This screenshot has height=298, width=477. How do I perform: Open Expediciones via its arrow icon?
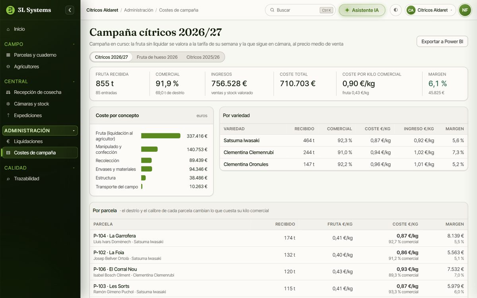(8, 115)
